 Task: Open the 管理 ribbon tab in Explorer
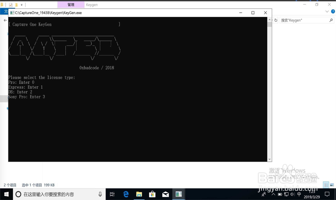(x=71, y=5)
